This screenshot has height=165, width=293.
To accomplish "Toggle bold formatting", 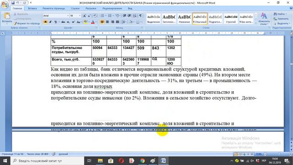I will click(x=45, y=22).
